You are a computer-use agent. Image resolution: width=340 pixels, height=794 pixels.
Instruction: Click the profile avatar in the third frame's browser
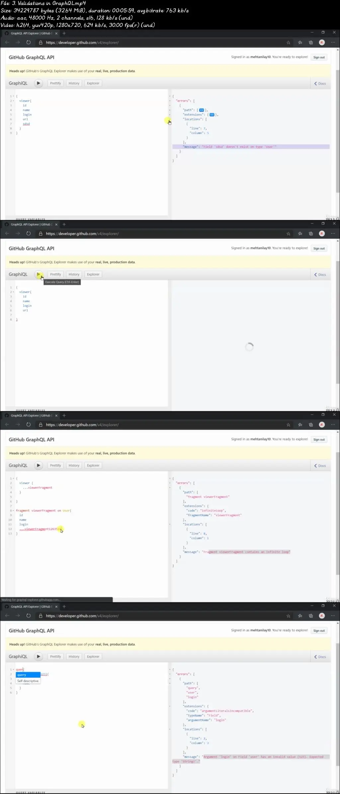tap(322, 425)
